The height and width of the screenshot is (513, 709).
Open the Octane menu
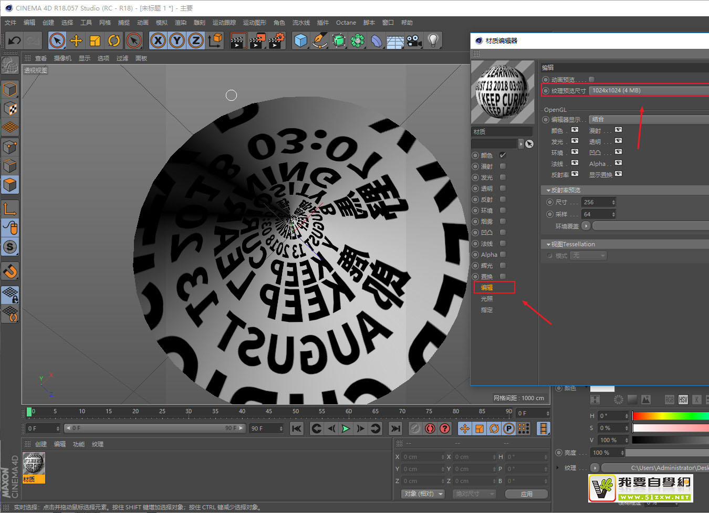[346, 23]
